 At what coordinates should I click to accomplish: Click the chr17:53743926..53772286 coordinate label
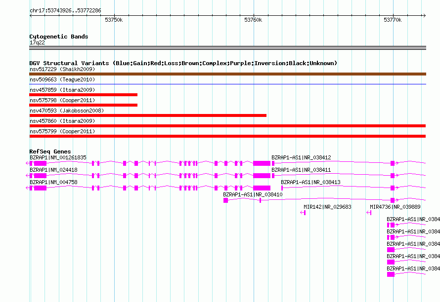[65, 11]
